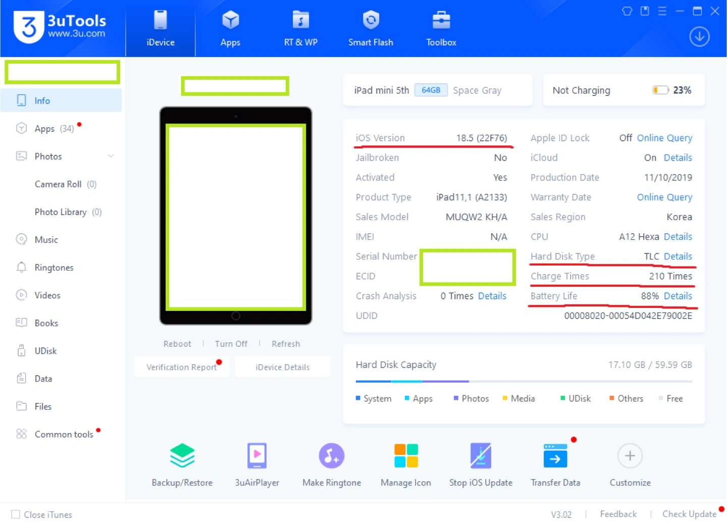Open Crash Analysis Details link

click(x=492, y=296)
